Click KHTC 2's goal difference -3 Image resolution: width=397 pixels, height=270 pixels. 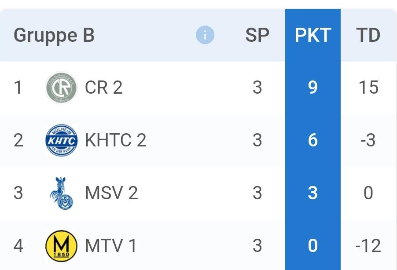(368, 141)
